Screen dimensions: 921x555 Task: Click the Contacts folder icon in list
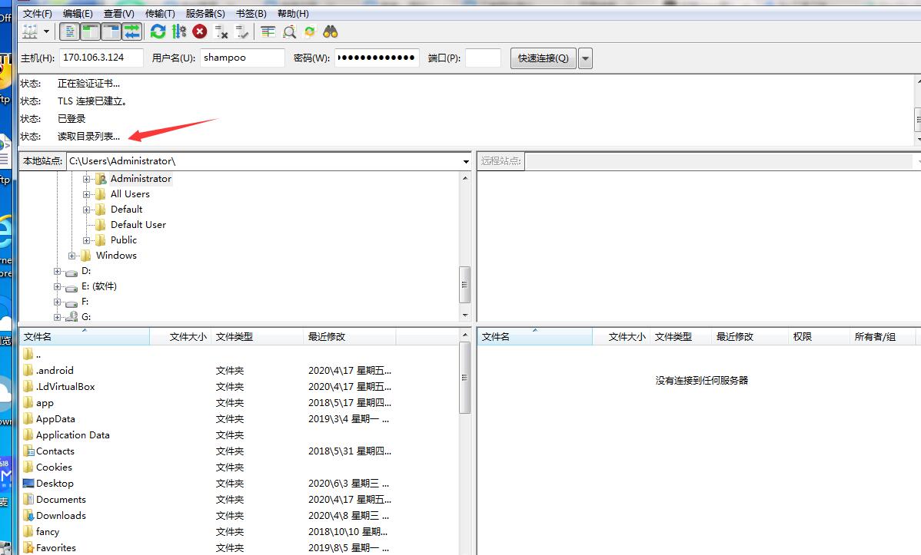28,451
